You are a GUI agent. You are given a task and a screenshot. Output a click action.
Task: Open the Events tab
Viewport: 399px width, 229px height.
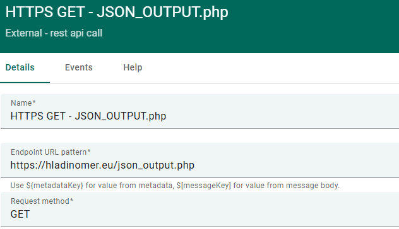click(79, 67)
